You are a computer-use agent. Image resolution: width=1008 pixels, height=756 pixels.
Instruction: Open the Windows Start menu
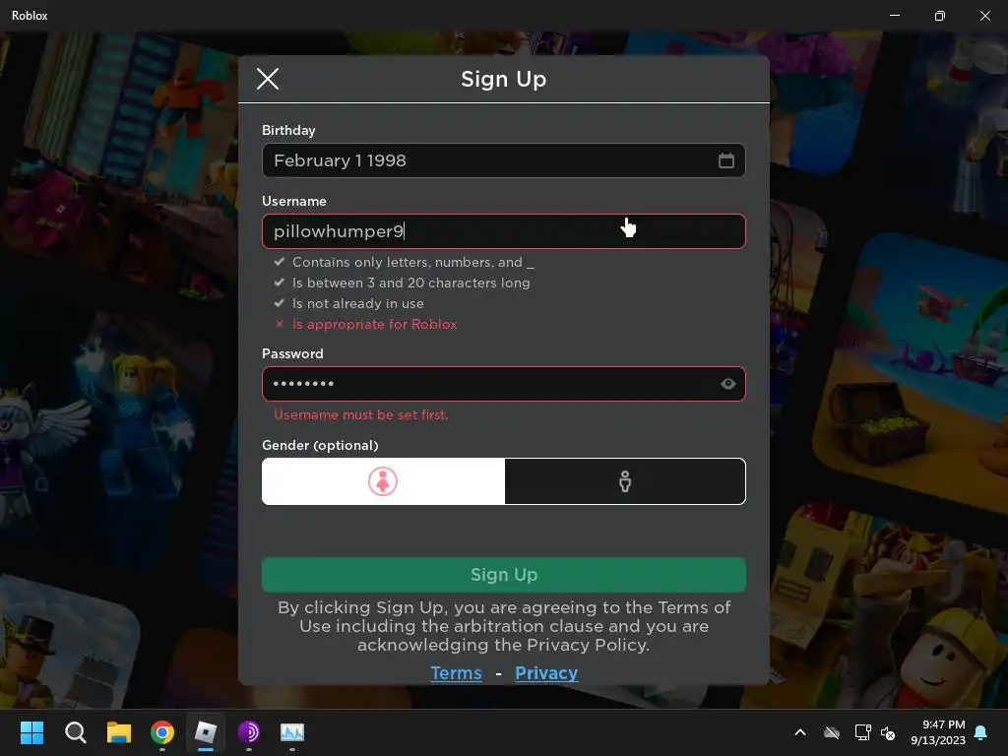pos(31,732)
